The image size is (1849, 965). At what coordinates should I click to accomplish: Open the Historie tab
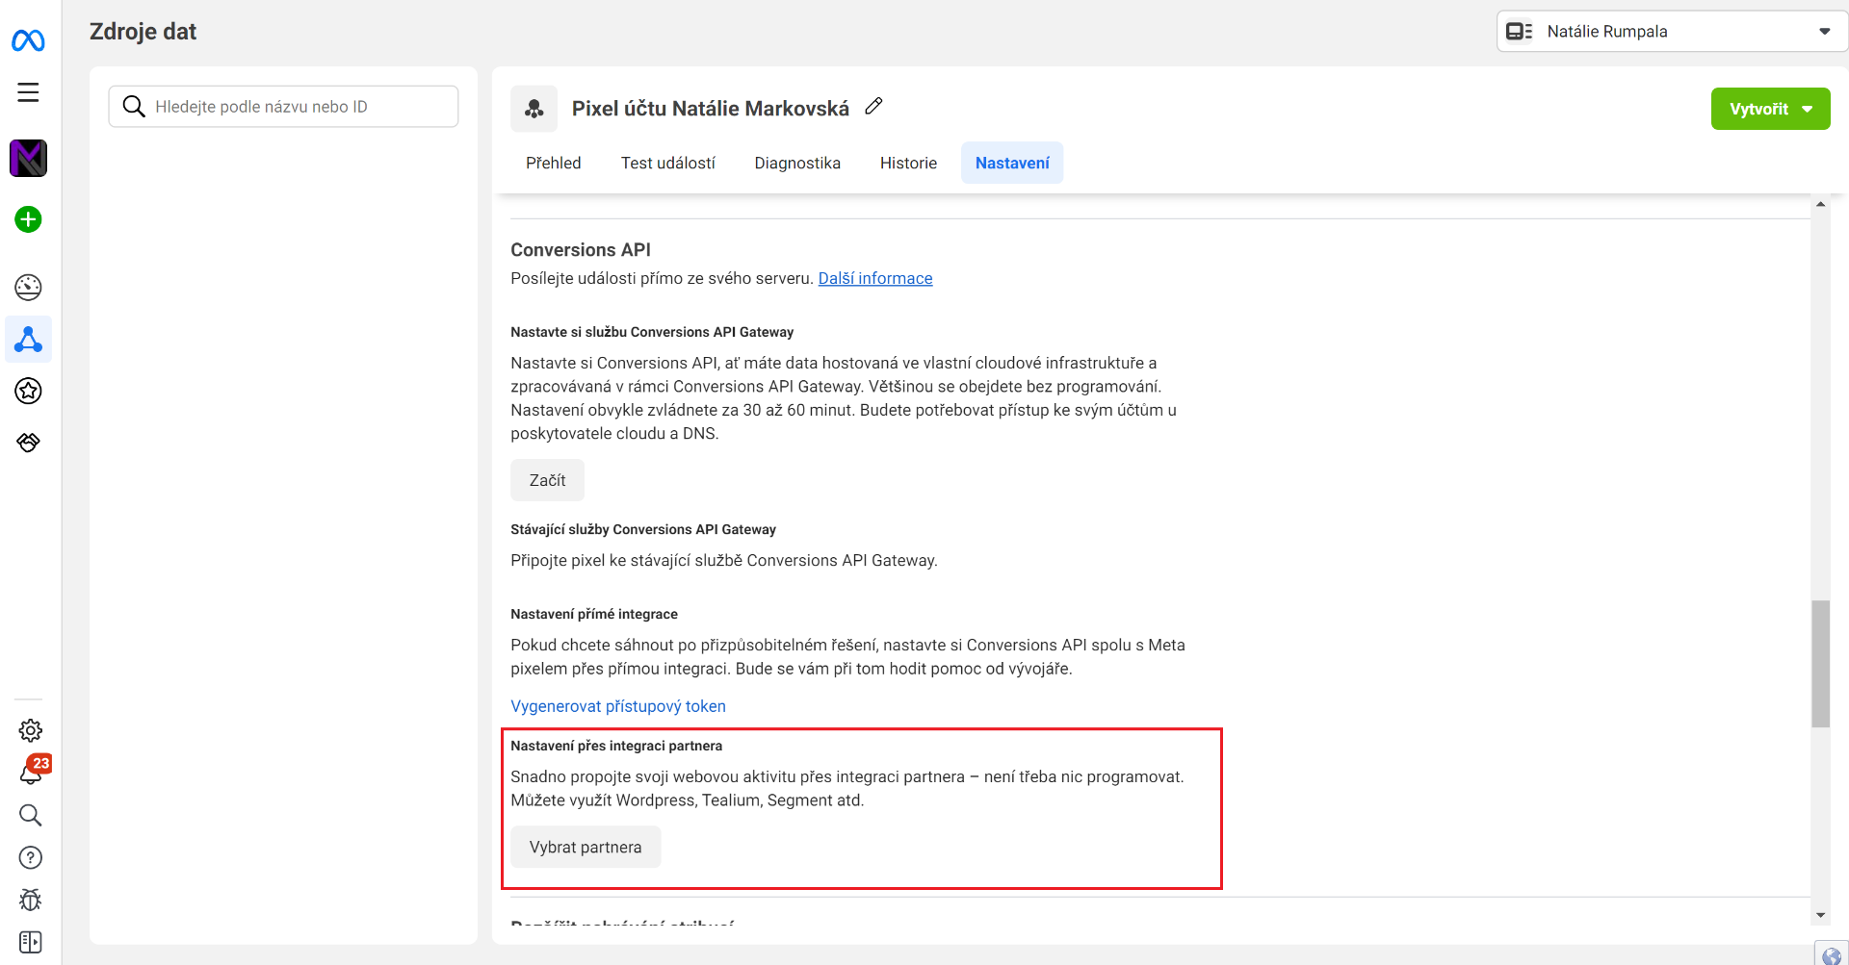(x=908, y=163)
